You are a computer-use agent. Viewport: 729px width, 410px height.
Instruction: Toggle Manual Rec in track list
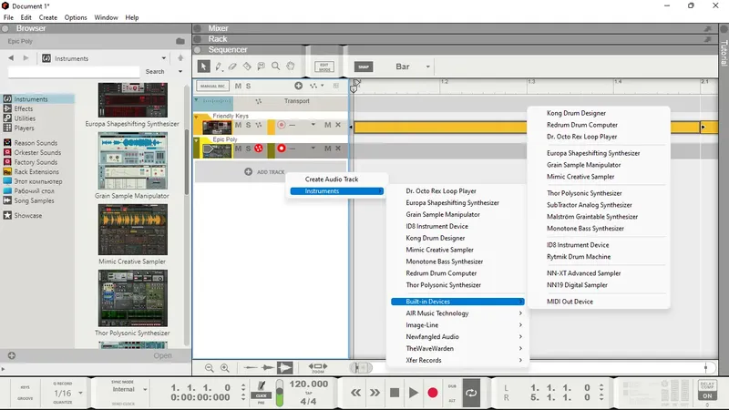coord(212,86)
